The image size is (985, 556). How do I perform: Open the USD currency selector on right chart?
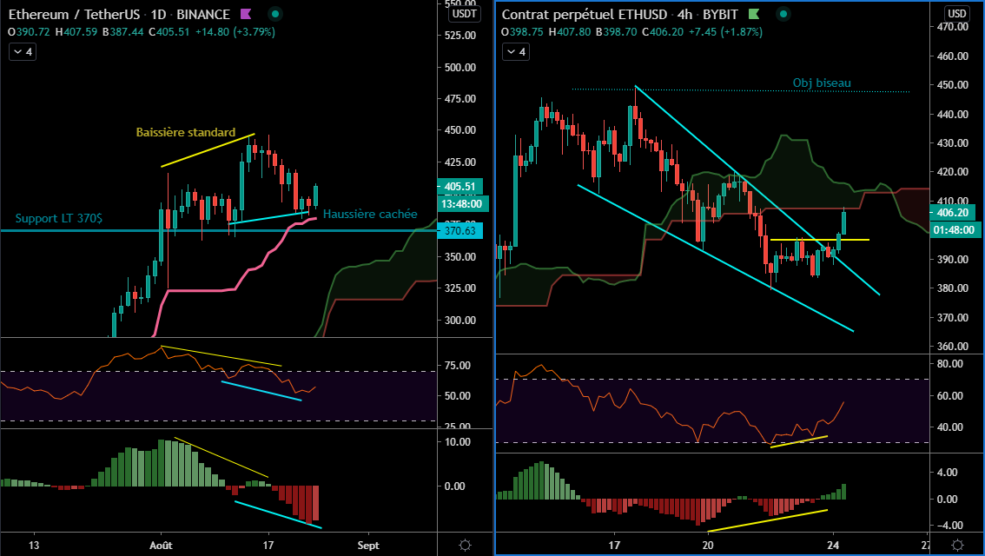(x=956, y=14)
